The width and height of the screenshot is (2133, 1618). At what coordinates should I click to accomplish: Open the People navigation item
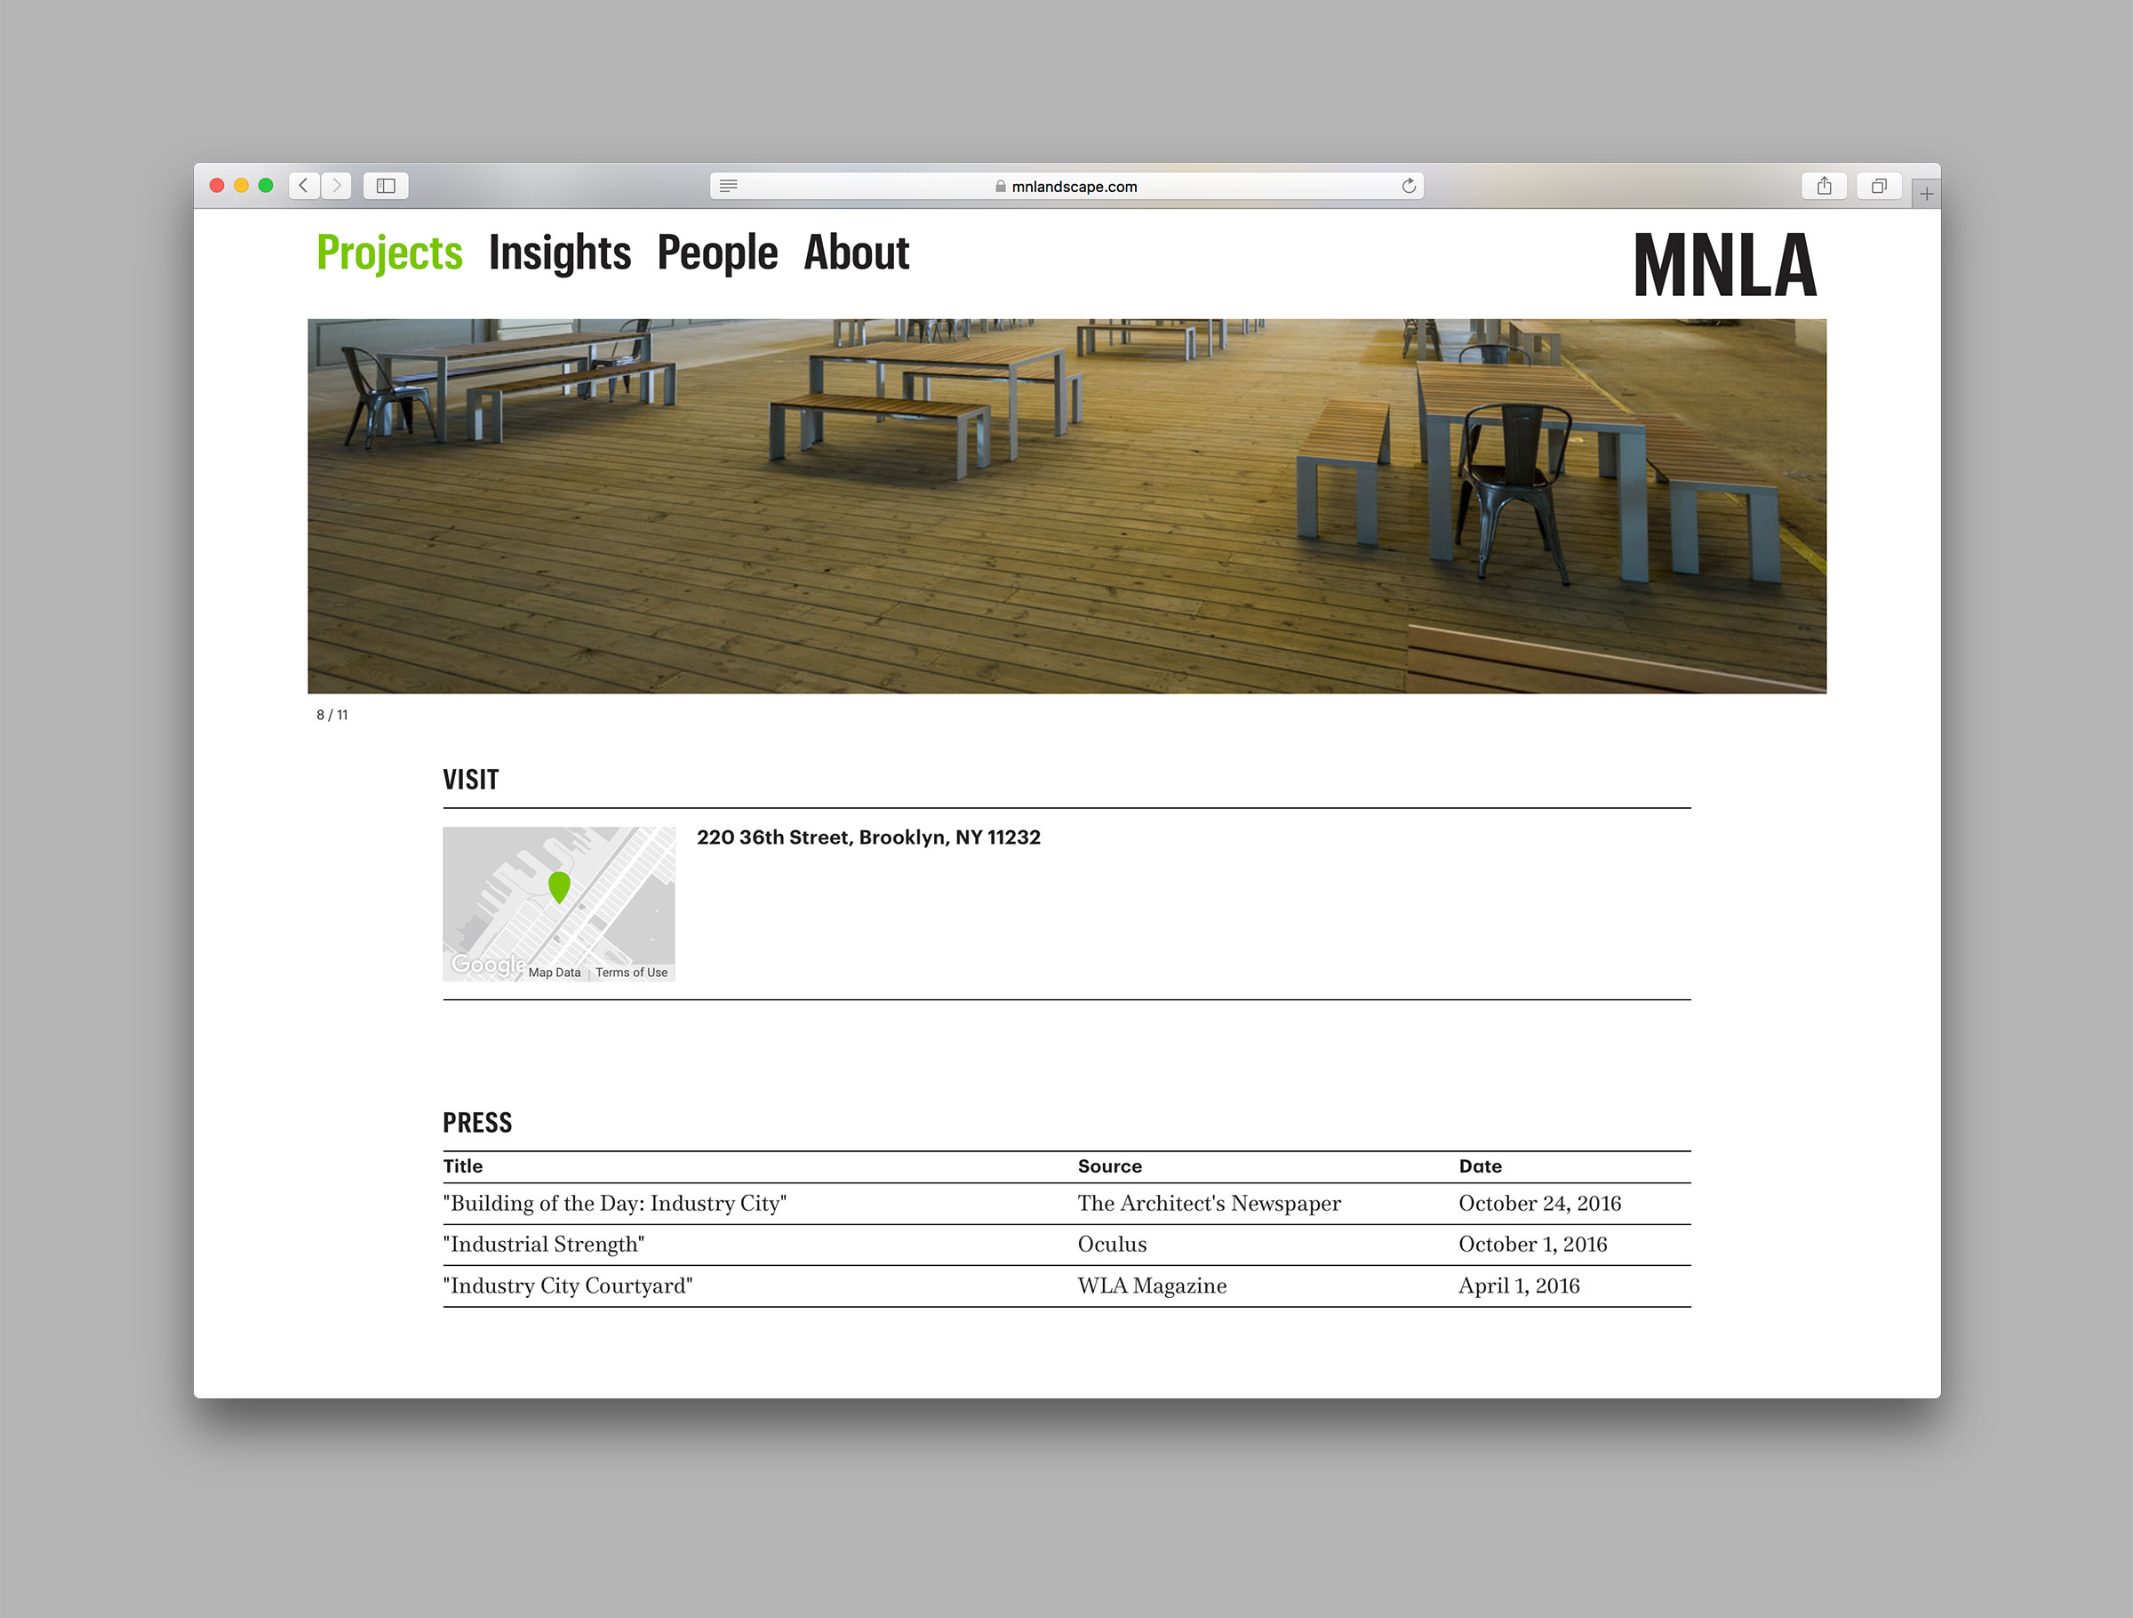coord(716,252)
